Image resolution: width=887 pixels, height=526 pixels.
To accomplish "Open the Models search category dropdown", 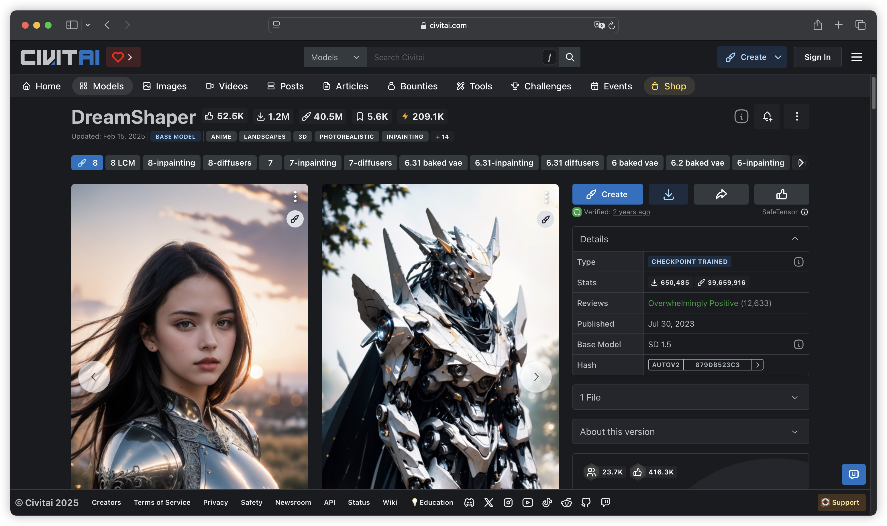I will (x=335, y=57).
